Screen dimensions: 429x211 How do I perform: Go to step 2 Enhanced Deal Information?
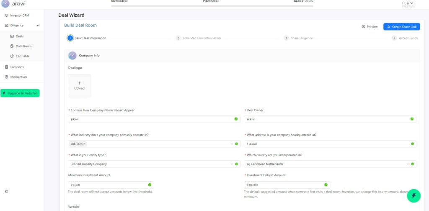click(x=199, y=38)
